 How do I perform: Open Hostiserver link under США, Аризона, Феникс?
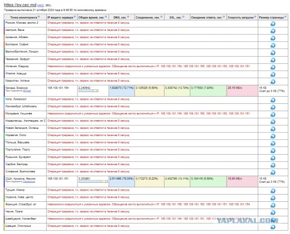(29, 181)
